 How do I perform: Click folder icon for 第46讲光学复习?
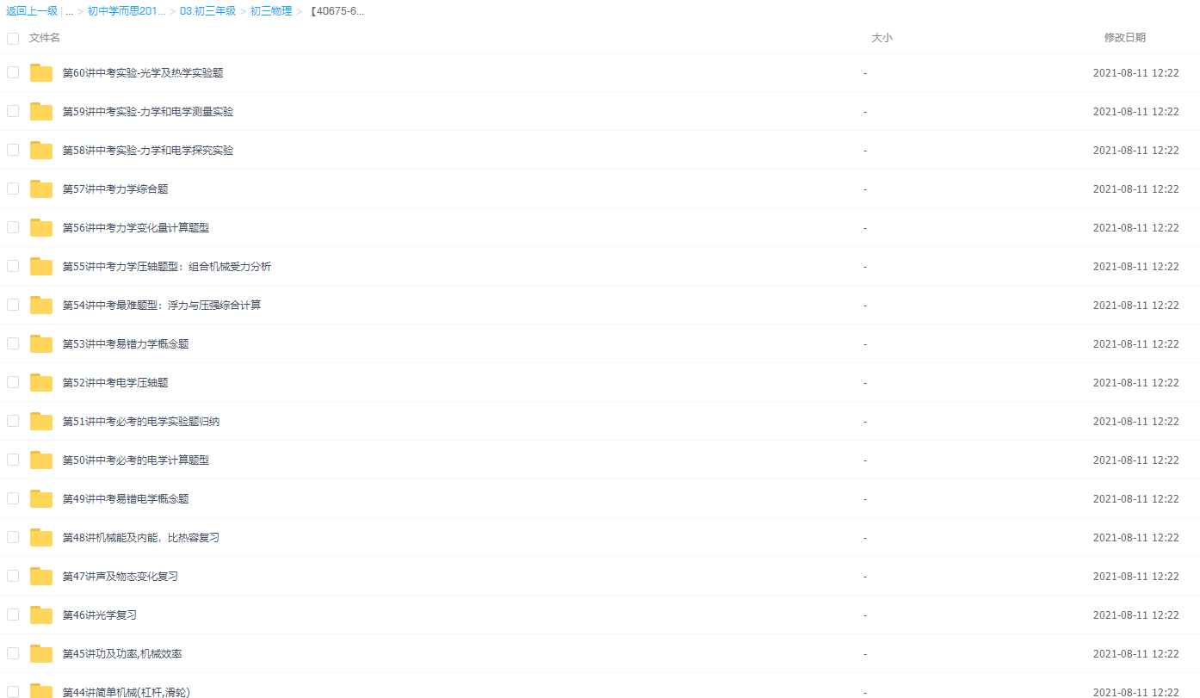41,615
